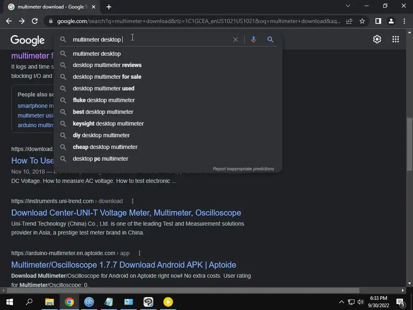Open a new browser tab
The width and height of the screenshot is (413, 310).
[x=109, y=7]
